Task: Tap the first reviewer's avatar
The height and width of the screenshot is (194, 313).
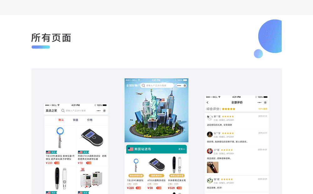Action: click(x=210, y=118)
